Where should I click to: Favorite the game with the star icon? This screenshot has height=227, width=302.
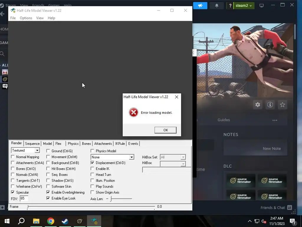click(x=282, y=105)
